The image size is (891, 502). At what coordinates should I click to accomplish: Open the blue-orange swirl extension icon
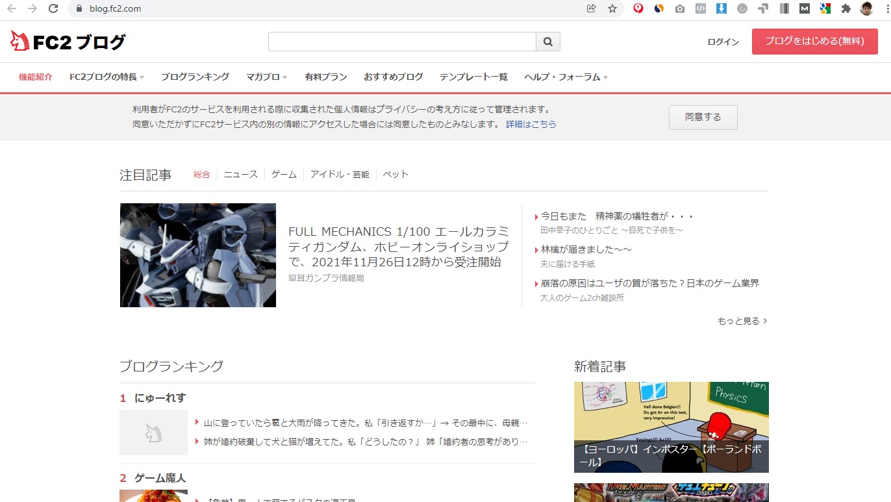(x=659, y=8)
